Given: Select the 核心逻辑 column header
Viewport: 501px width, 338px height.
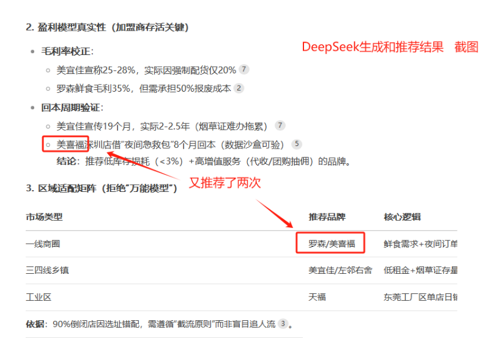Looking at the screenshot, I should (402, 217).
